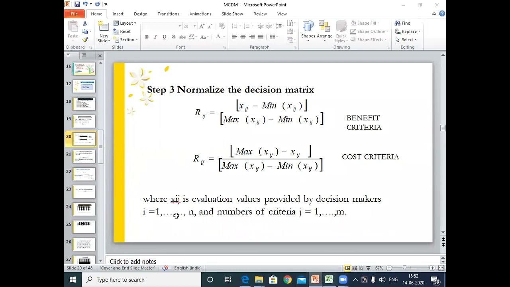Switch to the Slide Show tab
510x287 pixels.
click(x=232, y=14)
